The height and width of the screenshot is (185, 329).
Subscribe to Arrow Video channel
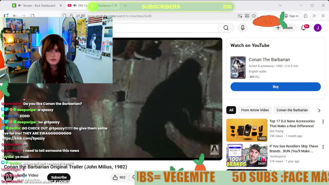tap(59, 177)
